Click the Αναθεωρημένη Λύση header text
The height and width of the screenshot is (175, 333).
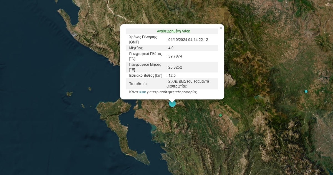(x=174, y=31)
